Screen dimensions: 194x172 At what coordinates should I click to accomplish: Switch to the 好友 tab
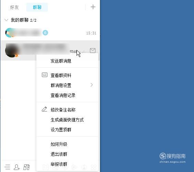14,7
